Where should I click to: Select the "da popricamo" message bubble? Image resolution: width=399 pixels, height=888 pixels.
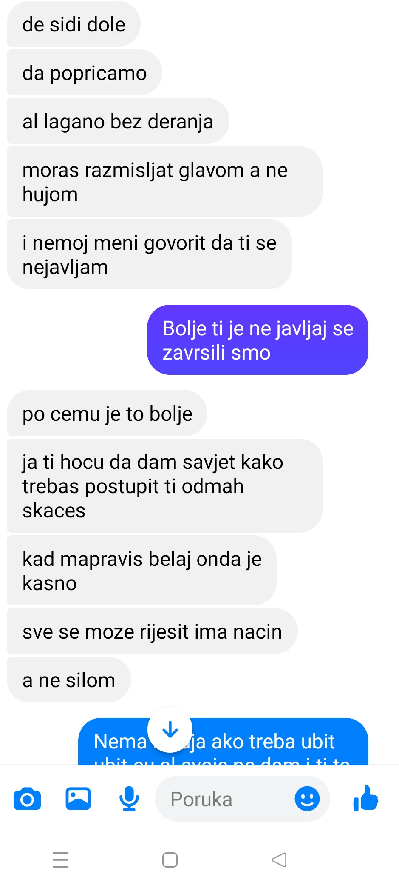[85, 73]
